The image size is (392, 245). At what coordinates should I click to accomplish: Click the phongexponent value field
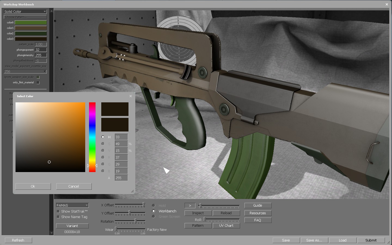tap(41, 50)
